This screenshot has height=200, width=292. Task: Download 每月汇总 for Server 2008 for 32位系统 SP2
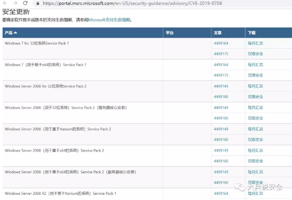(255, 86)
